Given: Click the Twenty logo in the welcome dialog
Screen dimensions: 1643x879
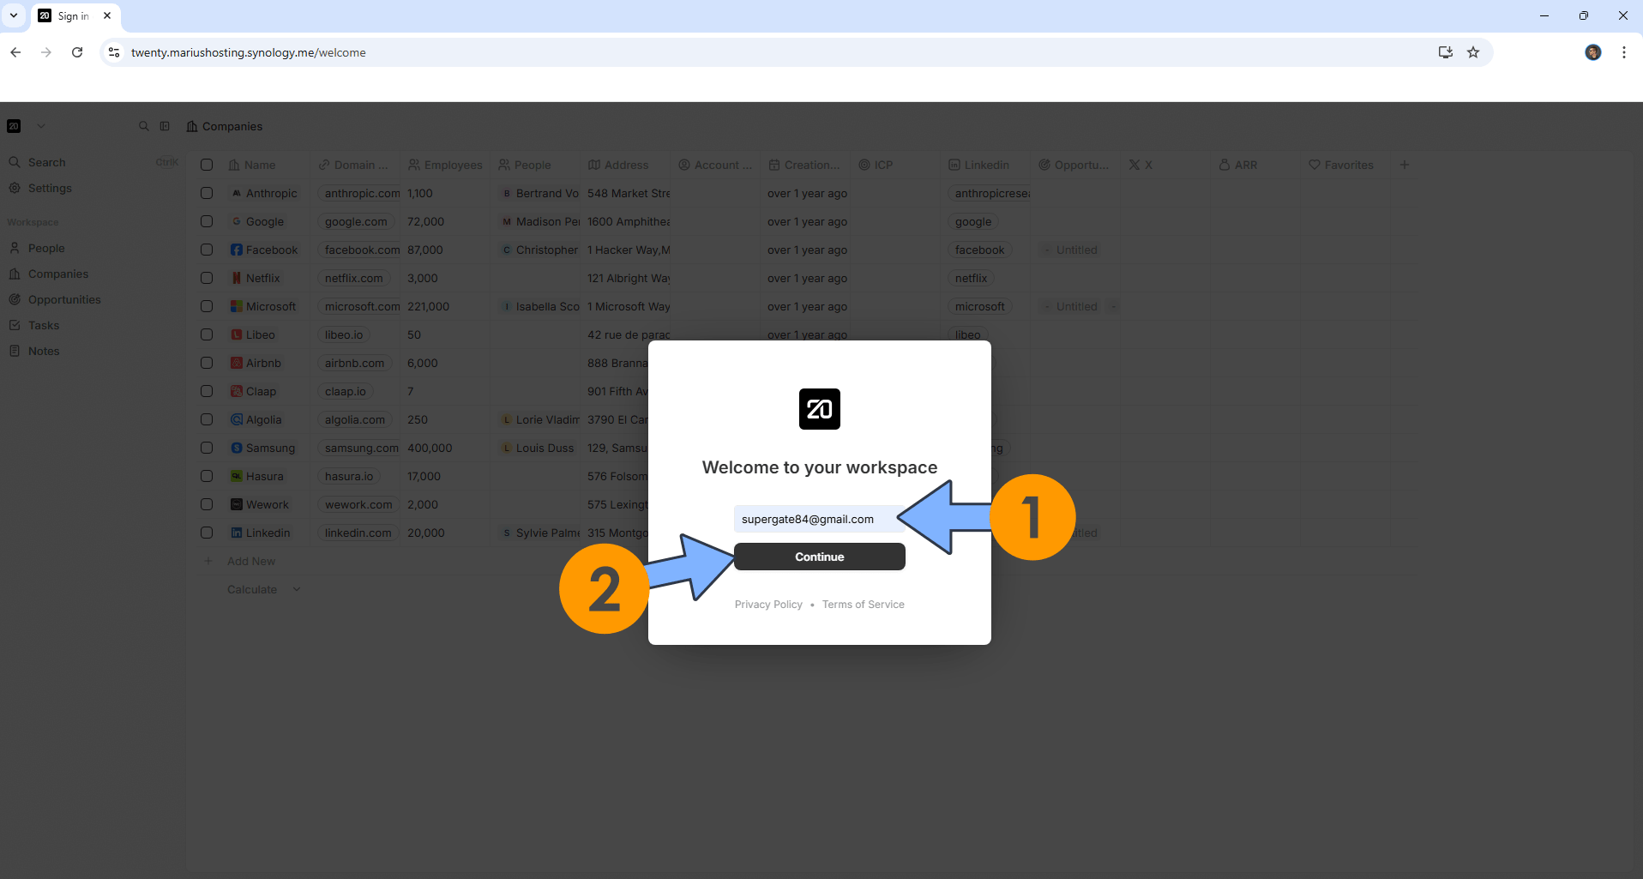Looking at the screenshot, I should click(x=819, y=409).
